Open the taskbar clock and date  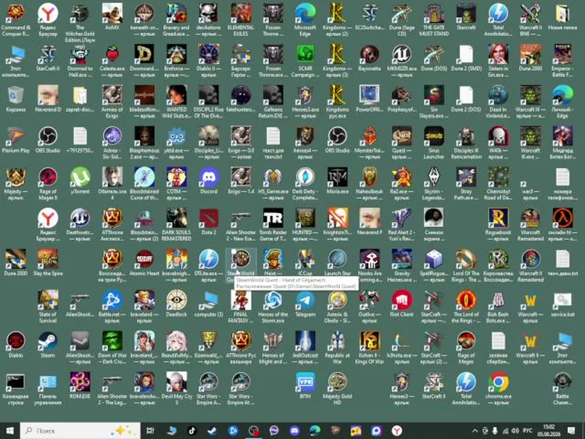549,431
